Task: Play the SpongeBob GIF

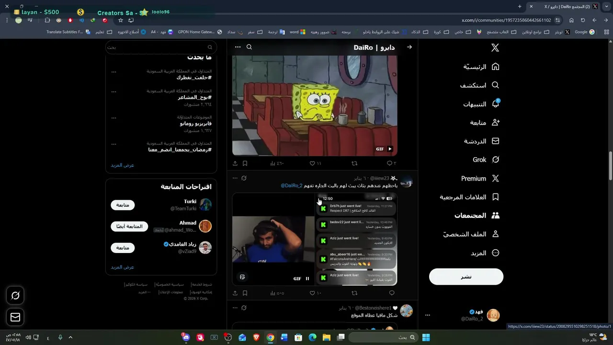Action: click(x=390, y=149)
